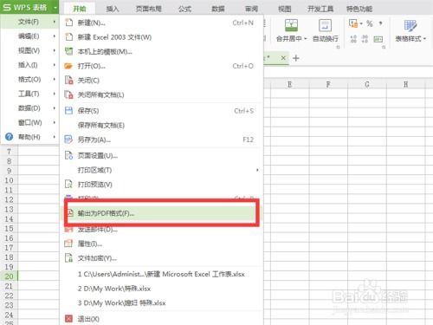Select column G header
This screenshot has height=325, width=433.
367,84
